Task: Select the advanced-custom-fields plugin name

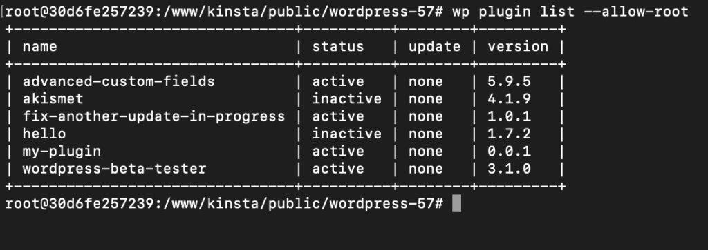Action: point(119,81)
